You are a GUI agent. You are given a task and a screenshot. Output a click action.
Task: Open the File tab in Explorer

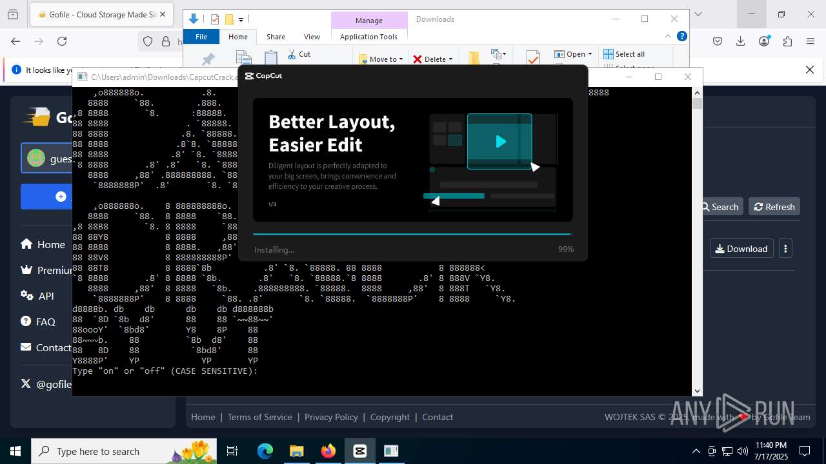coord(201,37)
